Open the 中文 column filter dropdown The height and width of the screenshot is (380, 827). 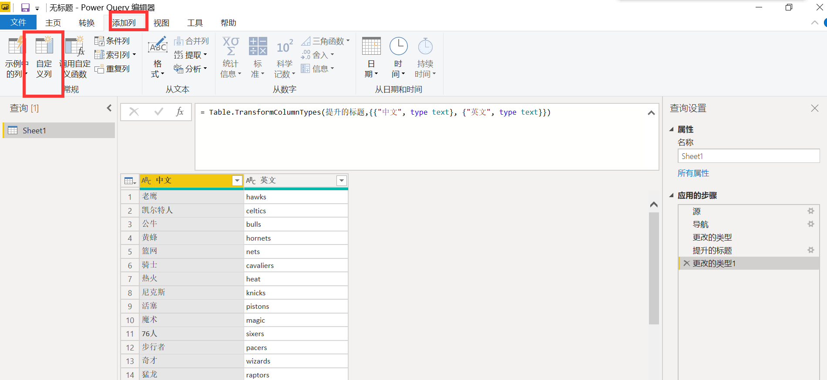point(237,181)
